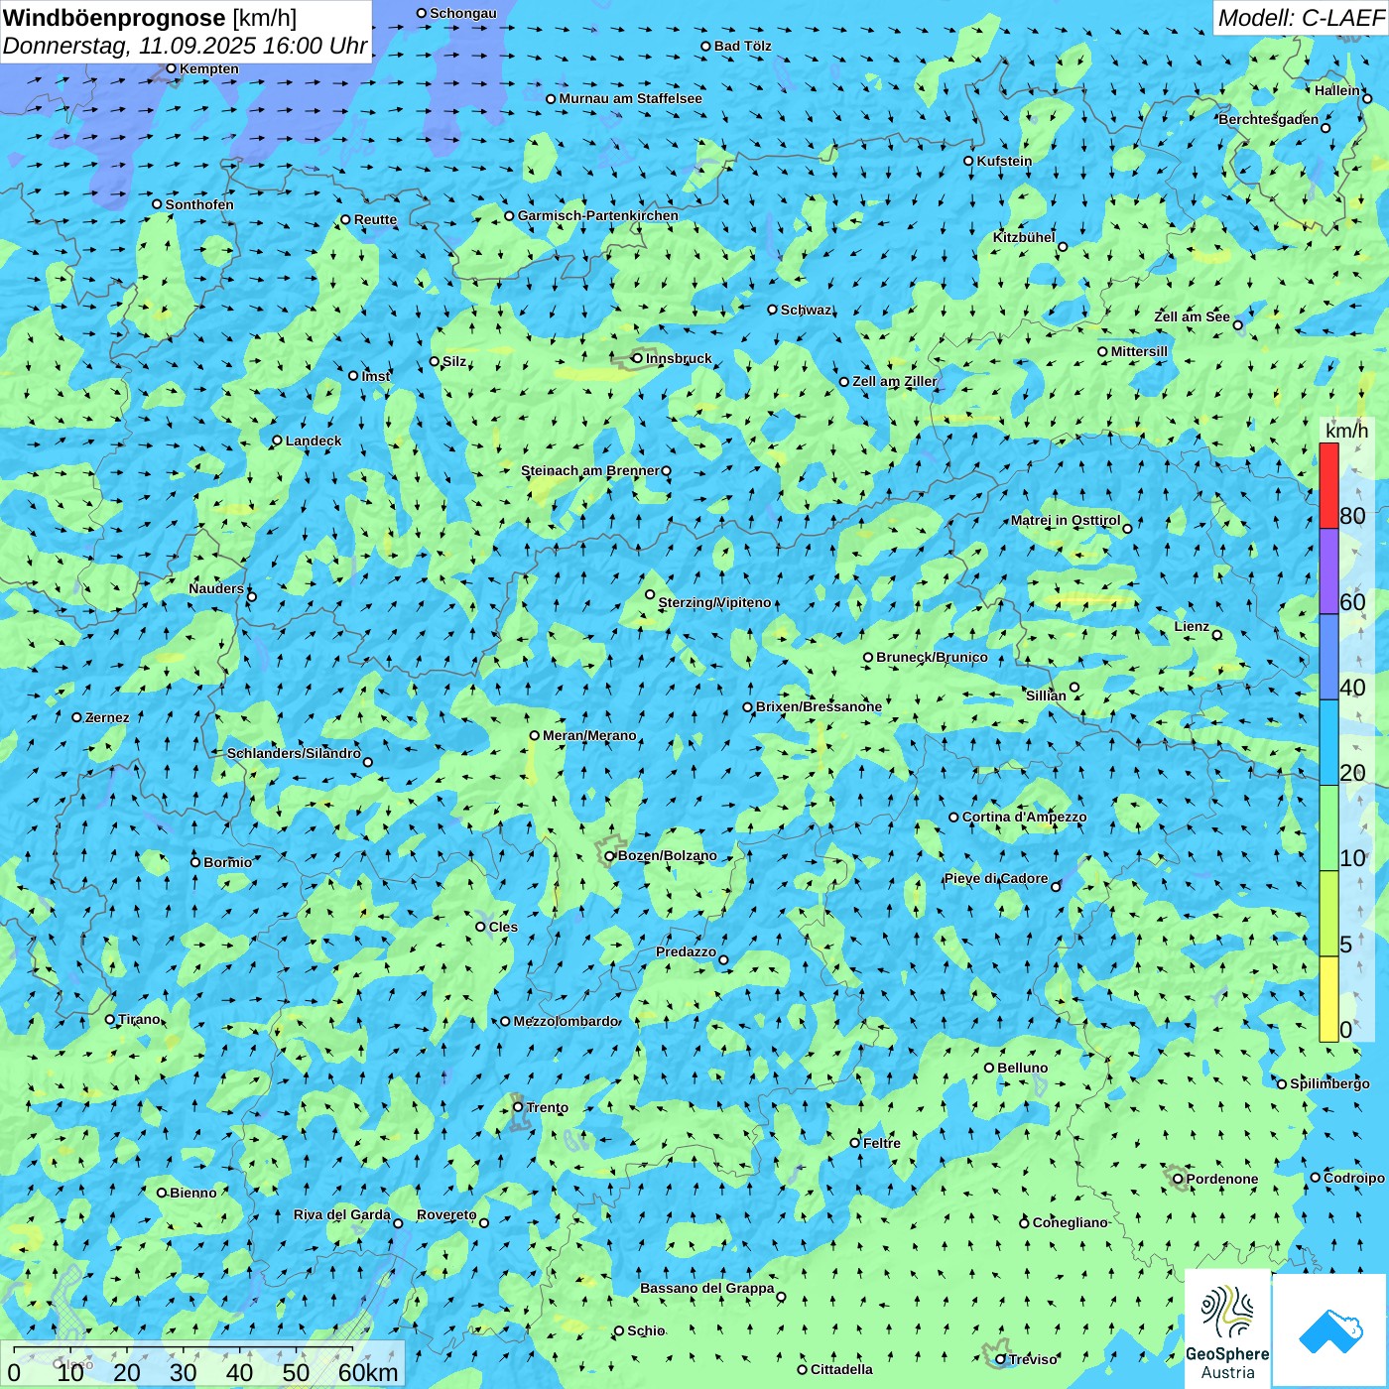Click the purple 60 km/h legend color
Image resolution: width=1389 pixels, height=1389 pixels.
pyautogui.click(x=1328, y=571)
